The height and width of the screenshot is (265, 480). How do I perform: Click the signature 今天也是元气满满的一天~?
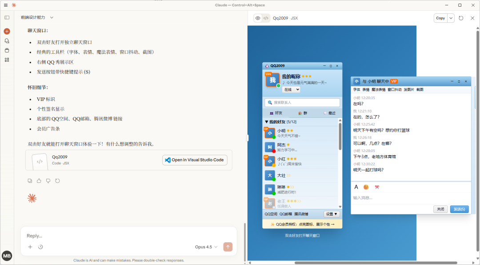pos(304,83)
